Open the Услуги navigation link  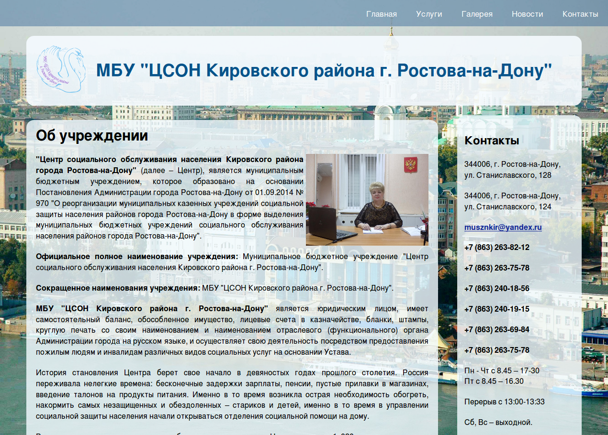[429, 14]
